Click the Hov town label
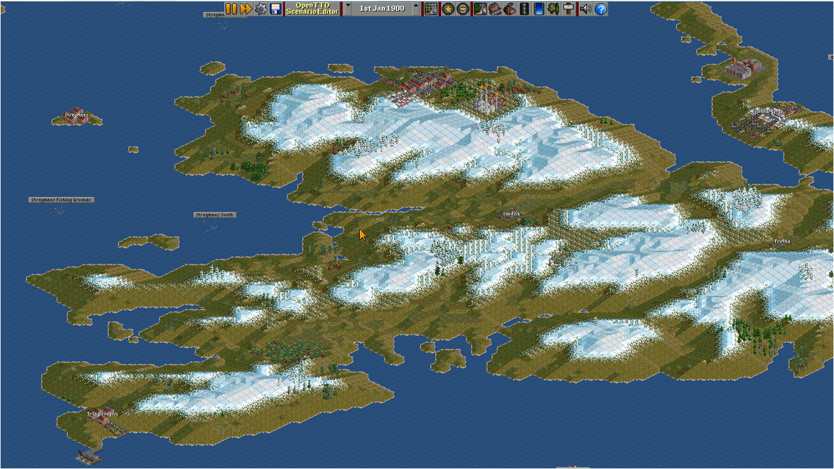This screenshot has height=469, width=834. pyautogui.click(x=429, y=84)
